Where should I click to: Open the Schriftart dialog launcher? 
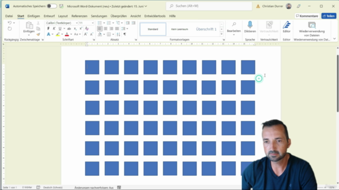94,40
